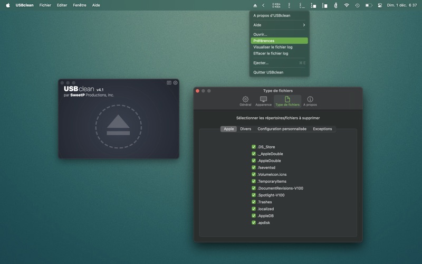The height and width of the screenshot is (264, 422).
Task: Choose Ouvrir... in the dropdown menu
Action: [x=280, y=34]
